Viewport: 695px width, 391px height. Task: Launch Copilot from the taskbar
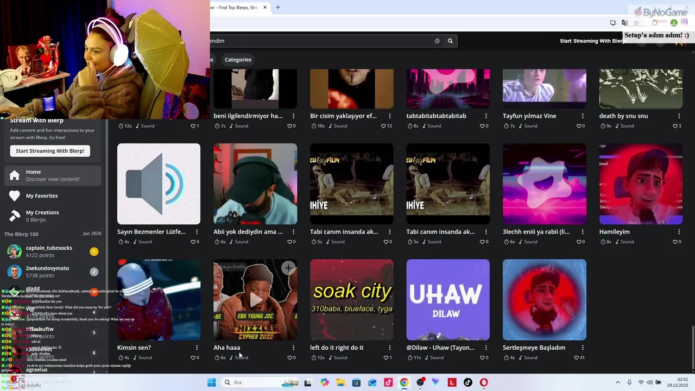[325, 382]
